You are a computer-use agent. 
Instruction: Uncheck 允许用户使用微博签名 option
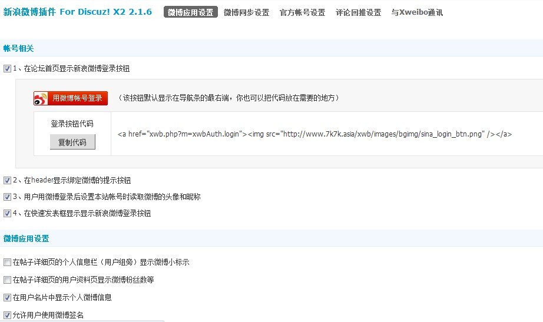coord(7,315)
